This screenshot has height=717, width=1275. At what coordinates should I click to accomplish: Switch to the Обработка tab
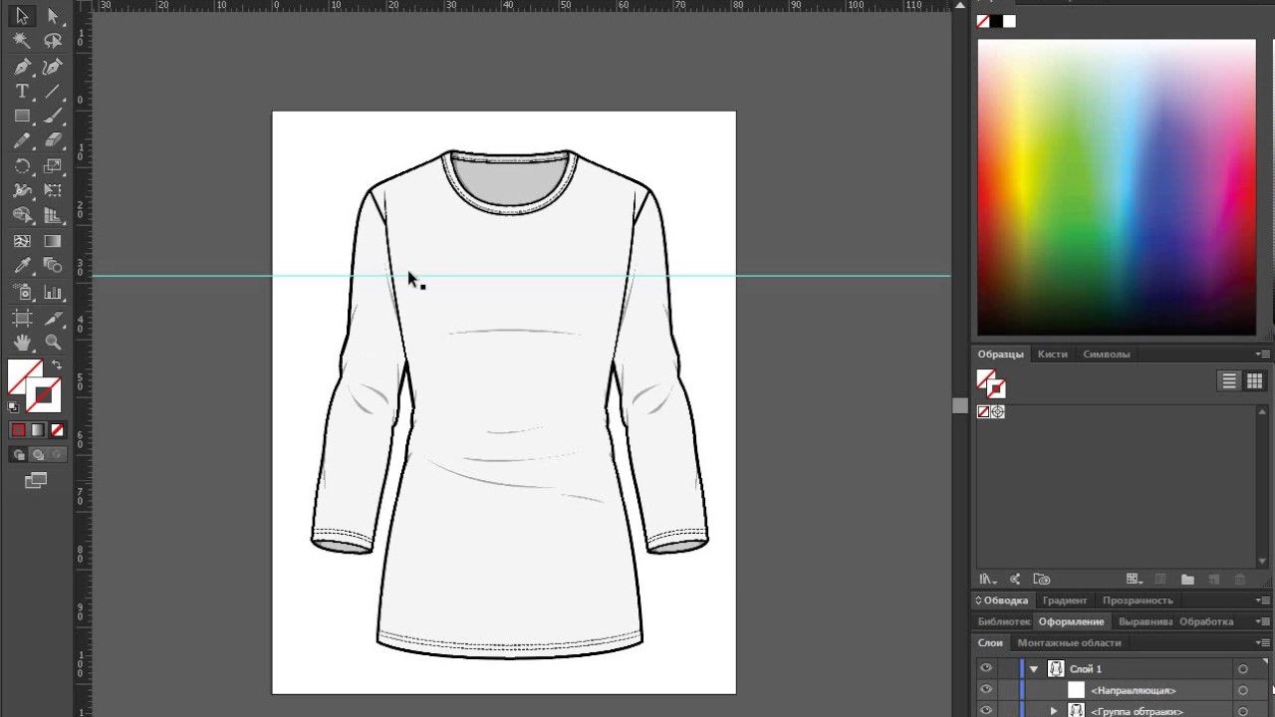point(1206,621)
